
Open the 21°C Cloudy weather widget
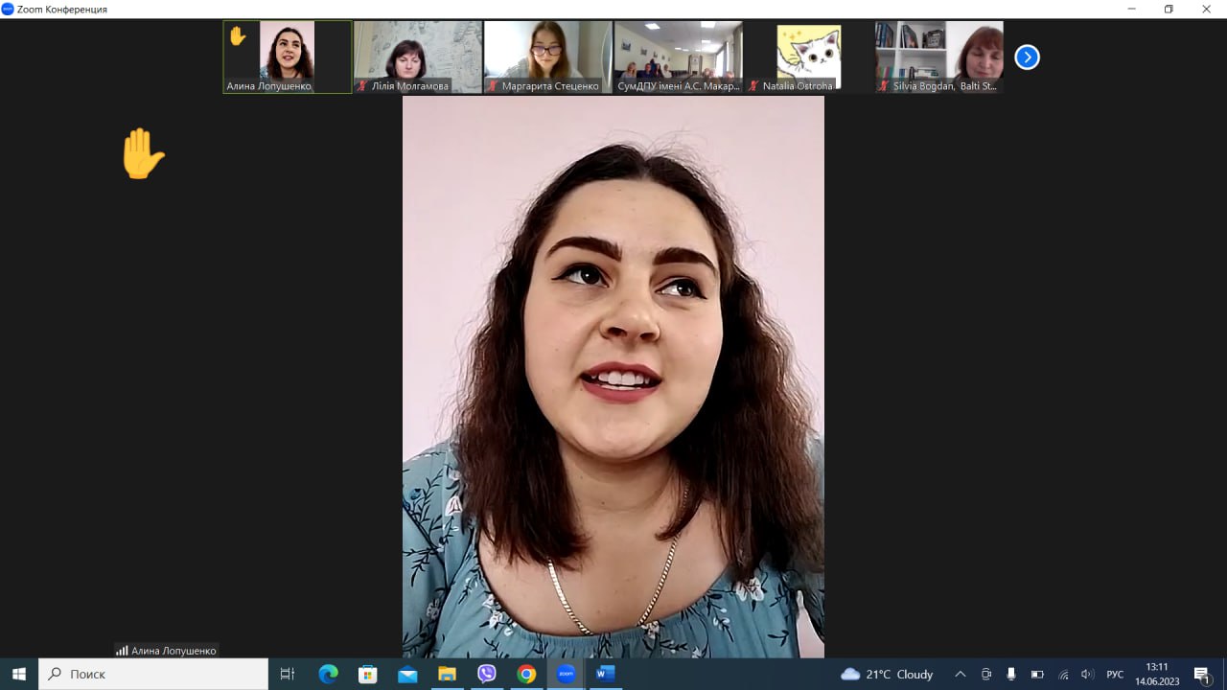pos(887,674)
